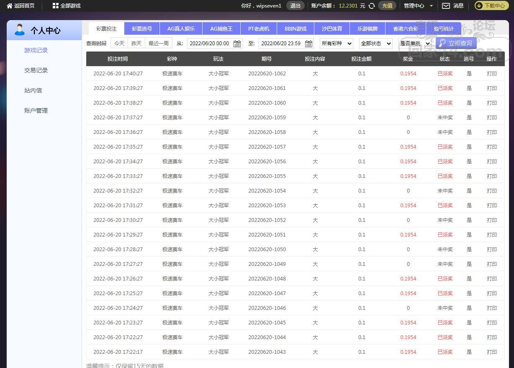The image size is (514, 368).
Task: Switch to the AG真人娱乐 tab
Action: click(x=181, y=29)
